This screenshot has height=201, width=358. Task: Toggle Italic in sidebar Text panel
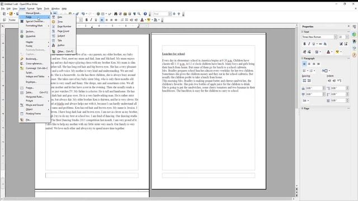pyautogui.click(x=309, y=44)
